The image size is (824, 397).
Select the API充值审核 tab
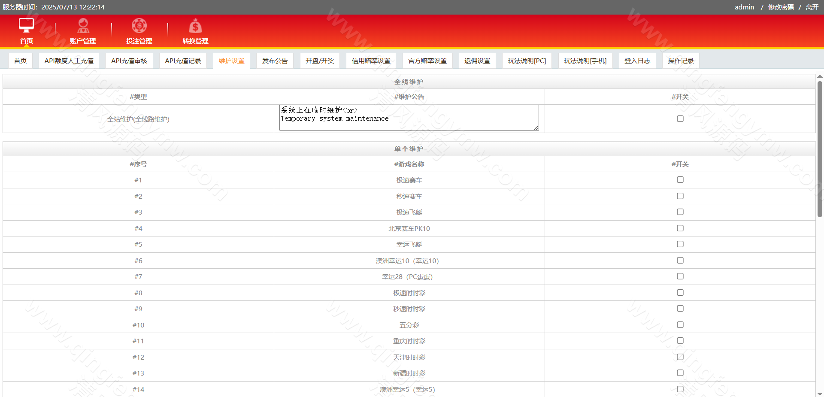click(x=129, y=61)
